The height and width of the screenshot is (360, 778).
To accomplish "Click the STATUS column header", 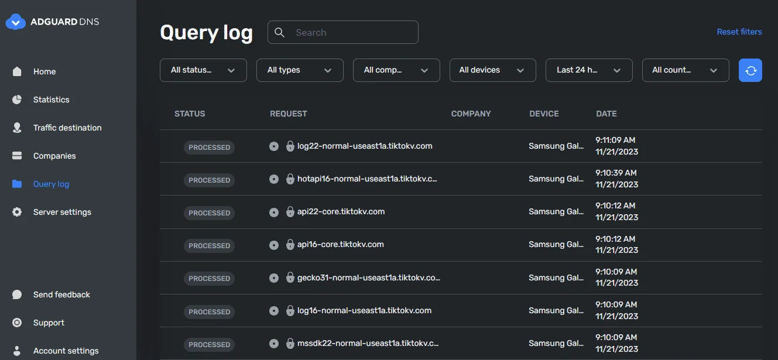I will pyautogui.click(x=190, y=114).
